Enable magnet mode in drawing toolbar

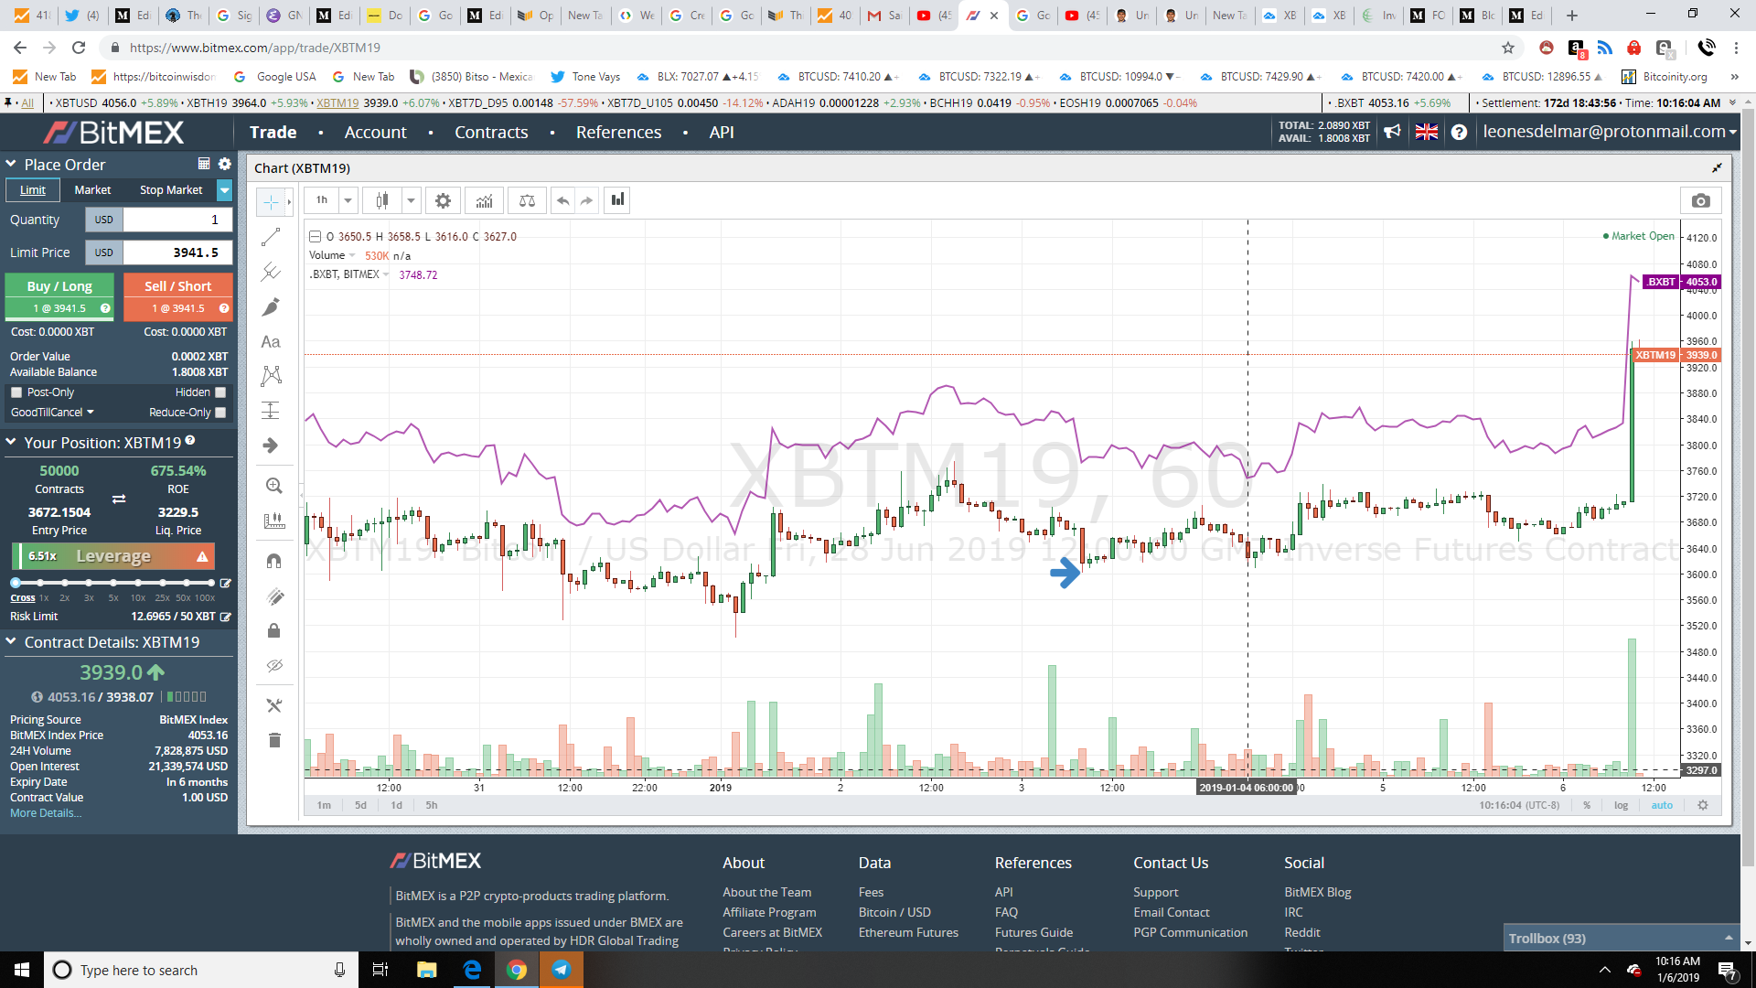pos(273,561)
